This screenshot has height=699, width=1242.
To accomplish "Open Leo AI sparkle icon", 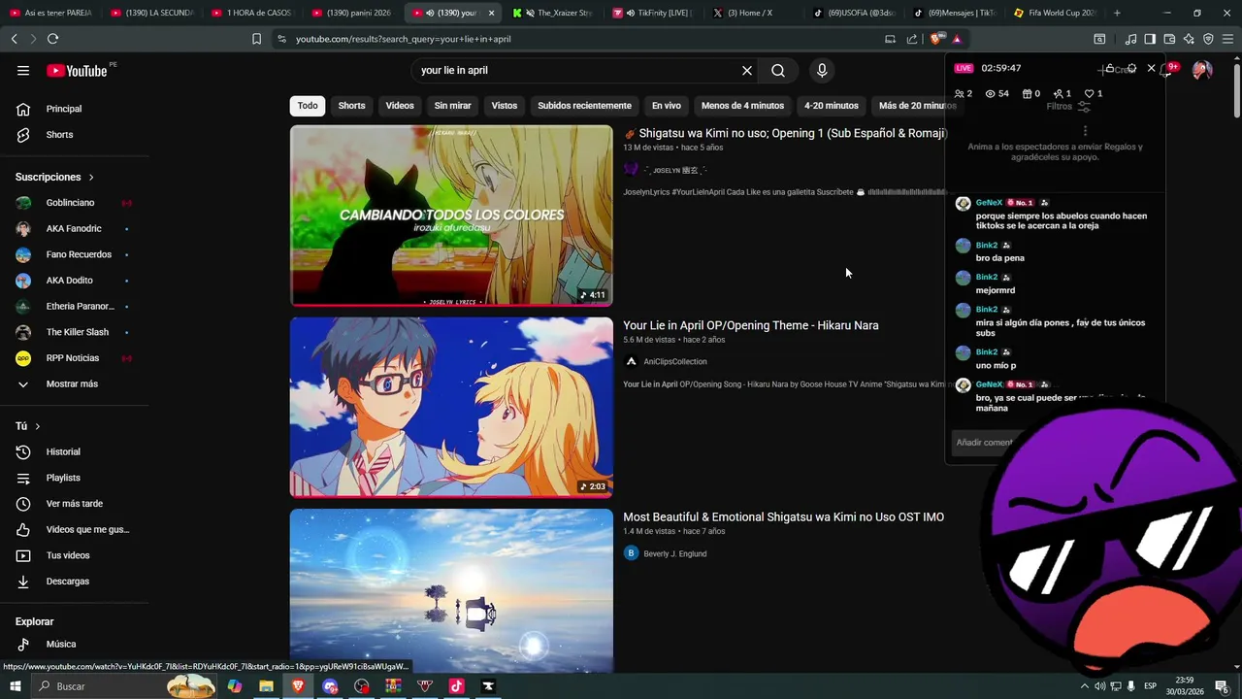I will 1189,39.
